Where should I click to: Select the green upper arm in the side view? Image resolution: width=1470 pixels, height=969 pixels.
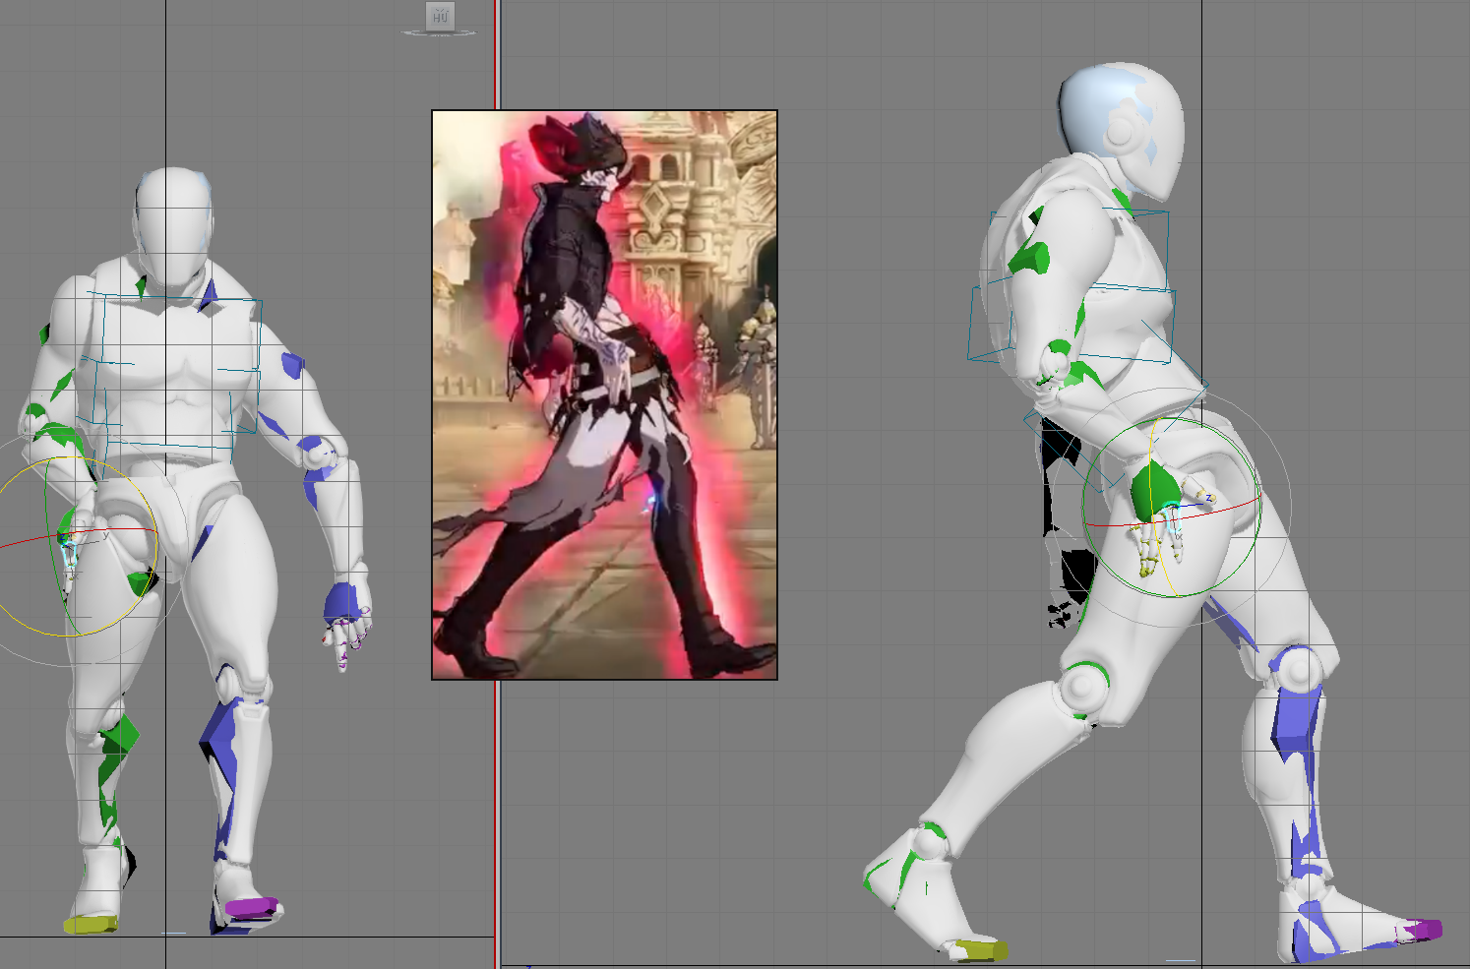click(1029, 259)
